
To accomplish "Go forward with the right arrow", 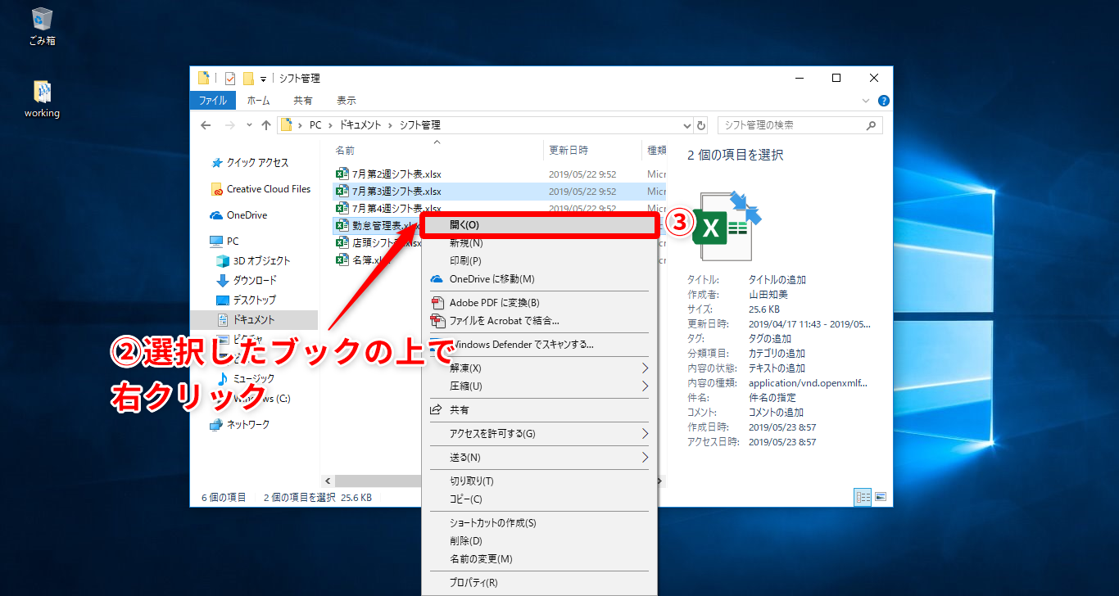I will tap(231, 125).
